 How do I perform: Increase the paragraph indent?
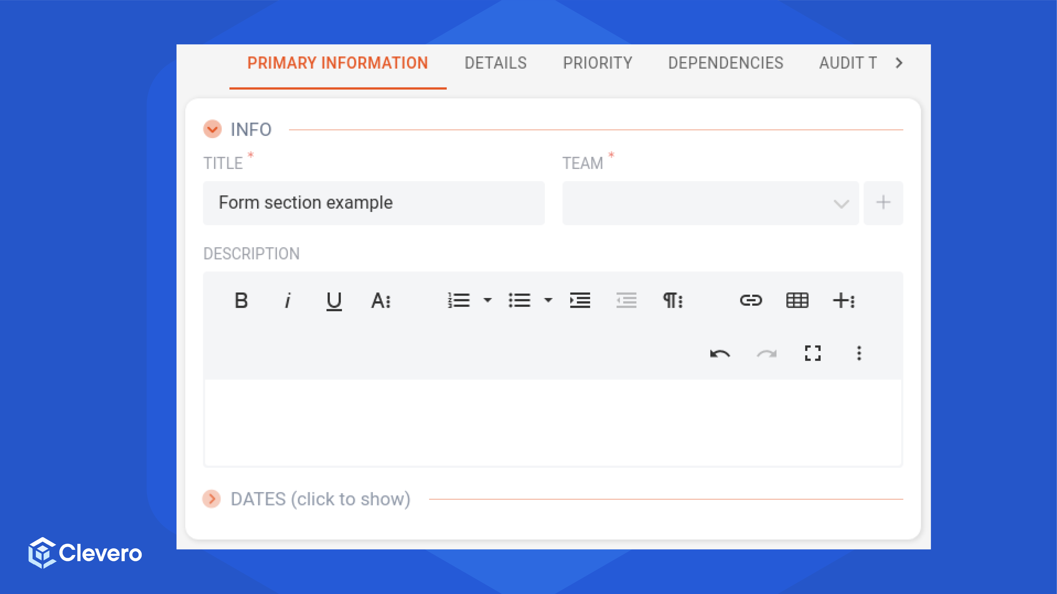pos(580,301)
